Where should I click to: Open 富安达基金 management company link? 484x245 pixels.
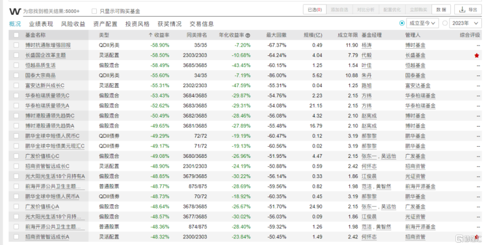point(418,86)
